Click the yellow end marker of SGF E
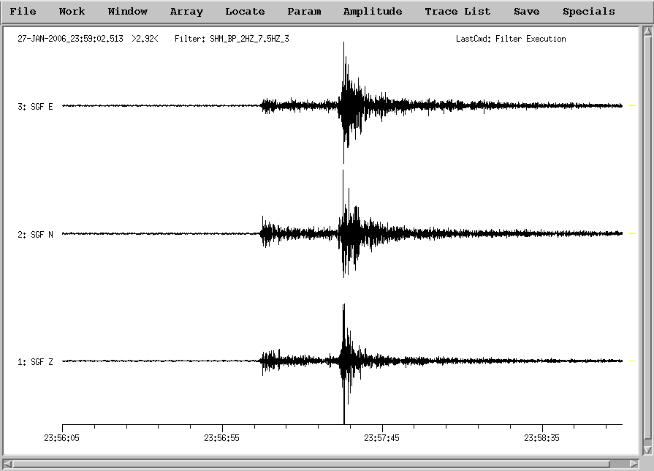The width and height of the screenshot is (654, 471). pyautogui.click(x=632, y=106)
